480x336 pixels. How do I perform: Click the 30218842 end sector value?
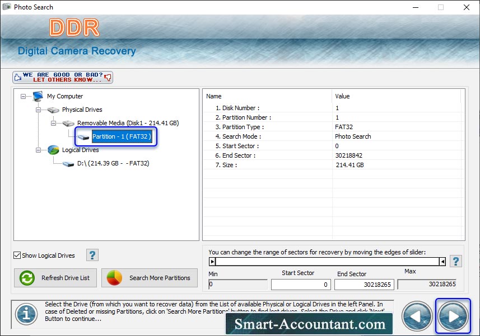[x=349, y=155]
